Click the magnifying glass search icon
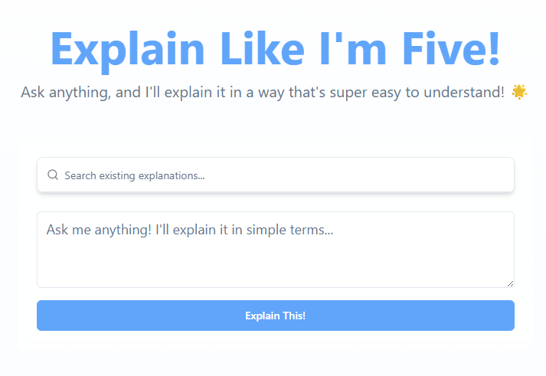 pyautogui.click(x=53, y=175)
